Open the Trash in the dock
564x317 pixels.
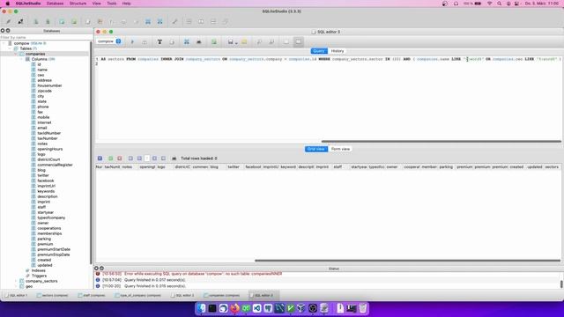[x=362, y=308]
